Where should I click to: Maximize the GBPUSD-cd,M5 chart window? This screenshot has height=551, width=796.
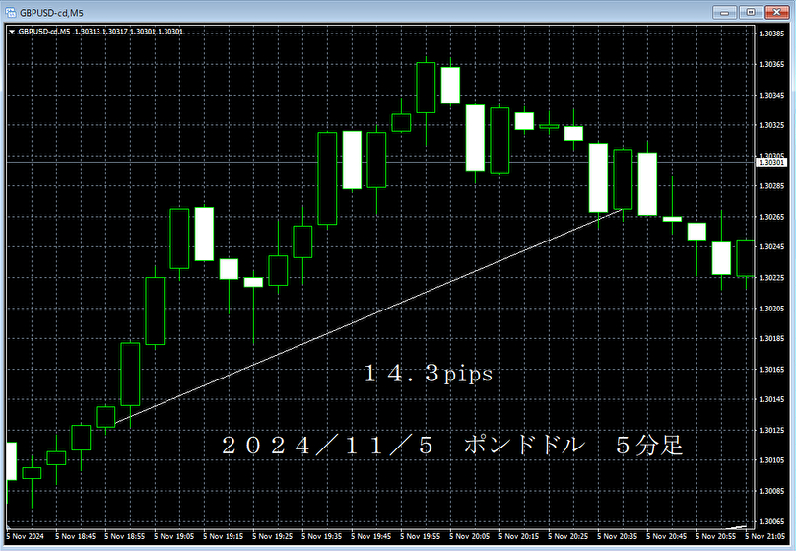point(751,12)
